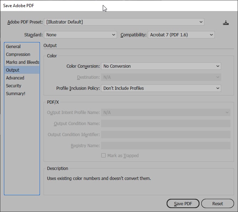238x212 pixels.
Task: Click the Color group label
Action: pos(52,56)
